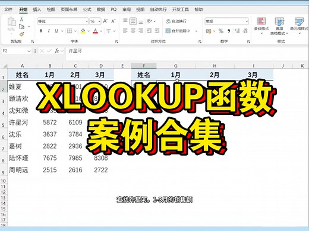This screenshot has width=309, height=231.
Task: Switch to the Developer tab
Action: pos(181,9)
